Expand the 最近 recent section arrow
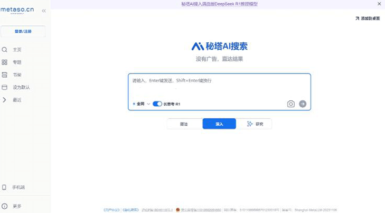The height and width of the screenshot is (213, 385). (x=4, y=100)
